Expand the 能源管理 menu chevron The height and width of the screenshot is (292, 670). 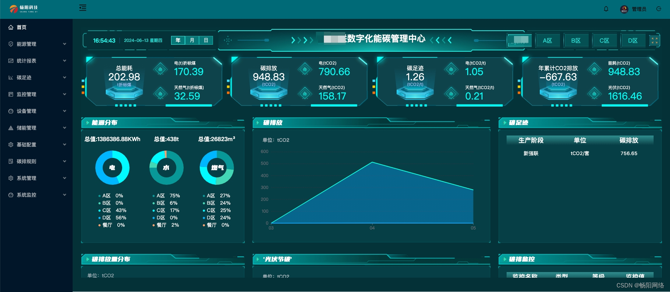[65, 44]
